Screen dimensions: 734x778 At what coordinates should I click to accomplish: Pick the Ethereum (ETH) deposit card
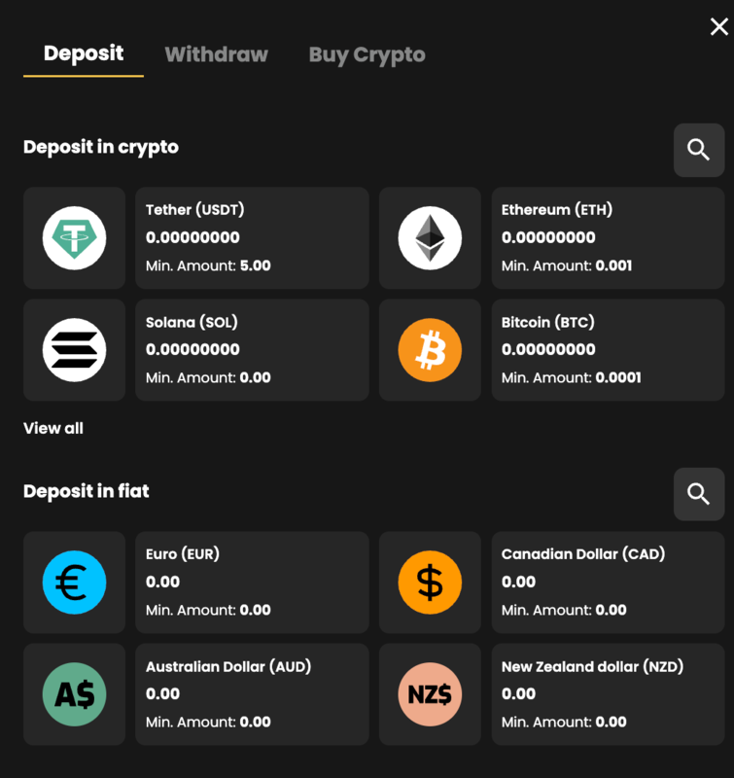tap(608, 238)
